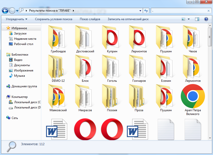Start Показ слайдов
Viewport: 213px width, 155px height.
pyautogui.click(x=90, y=19)
